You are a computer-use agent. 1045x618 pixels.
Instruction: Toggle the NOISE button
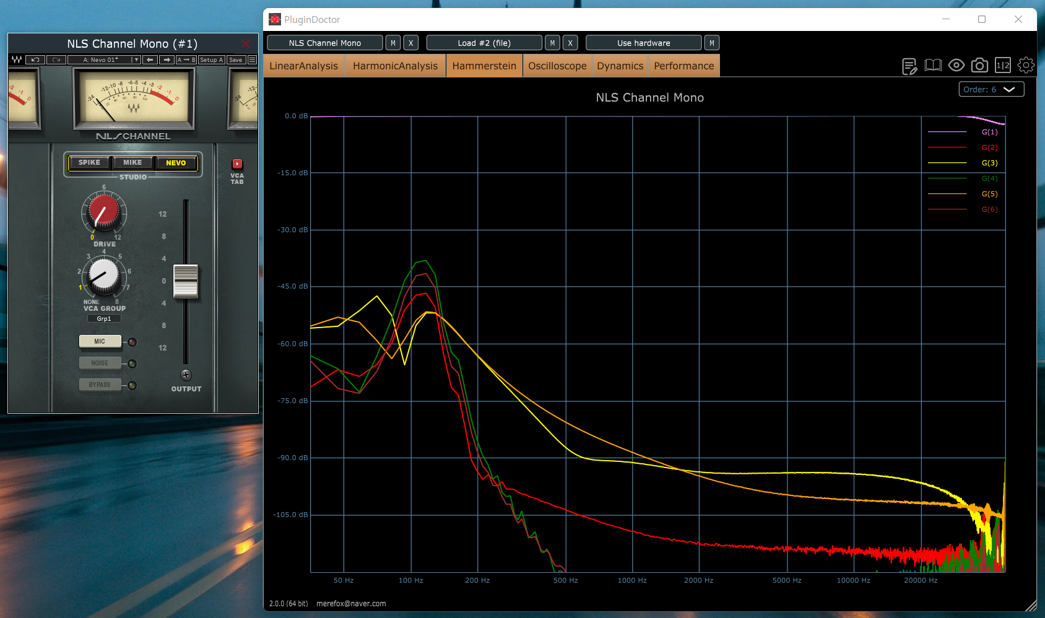(100, 363)
